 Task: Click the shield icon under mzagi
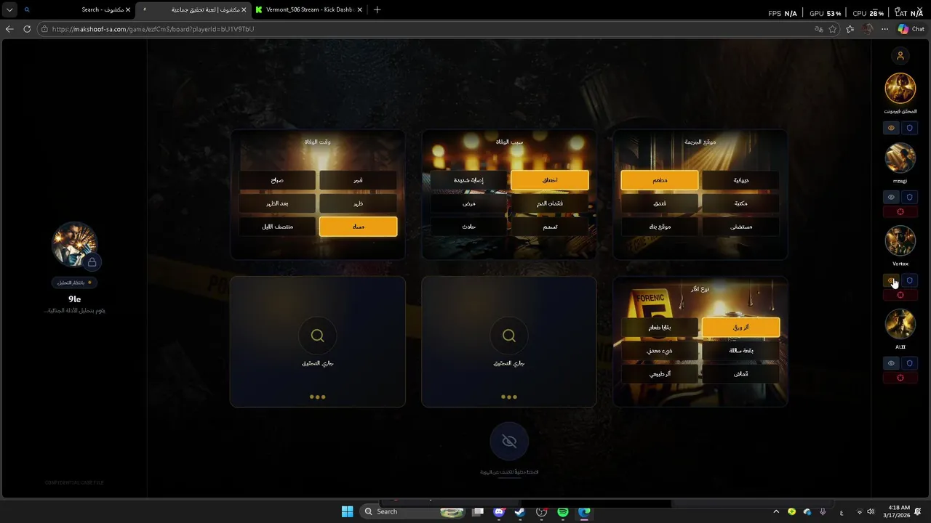[x=909, y=197]
